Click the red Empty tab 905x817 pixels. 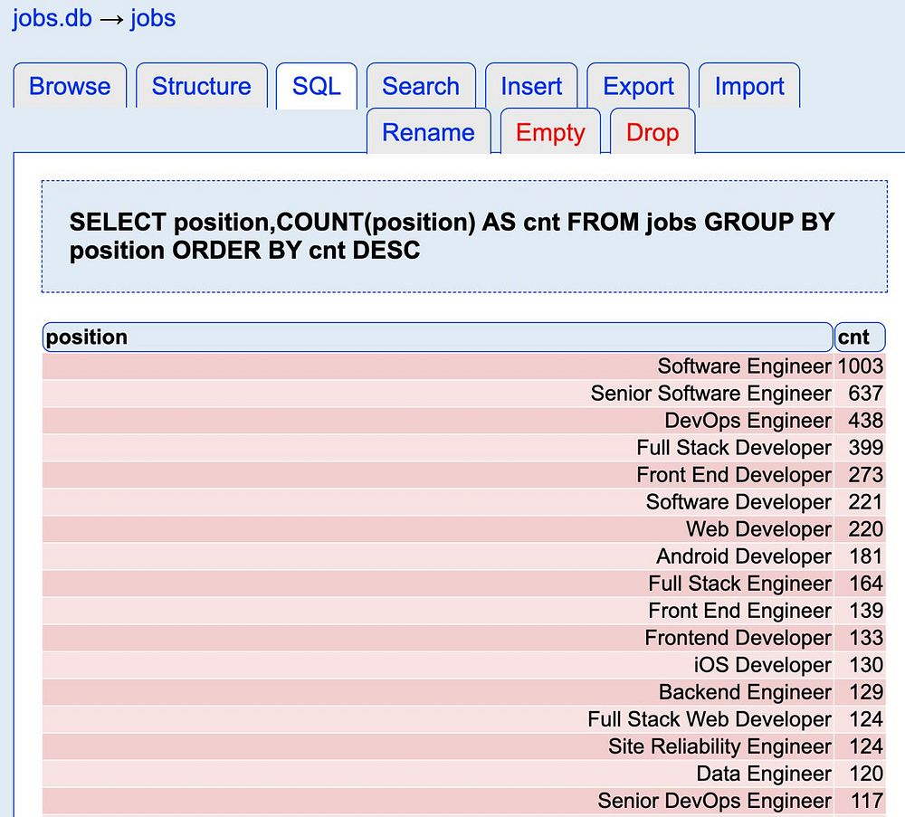550,133
